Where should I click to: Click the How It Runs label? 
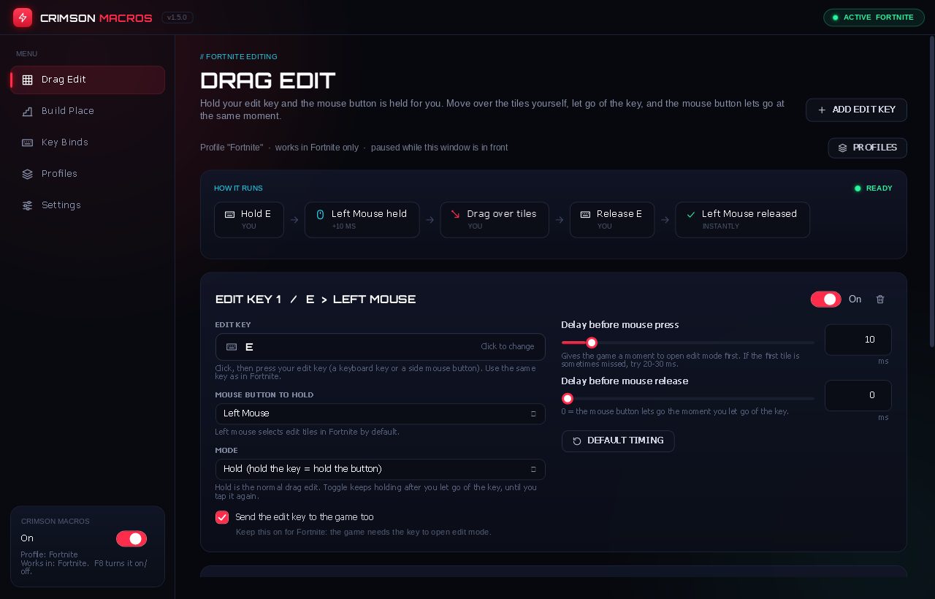coord(238,188)
